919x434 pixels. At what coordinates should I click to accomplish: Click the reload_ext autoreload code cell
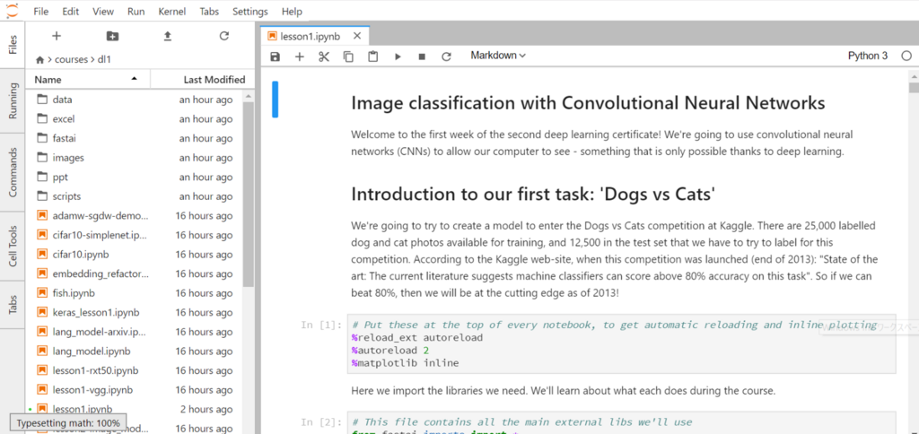tap(621, 343)
